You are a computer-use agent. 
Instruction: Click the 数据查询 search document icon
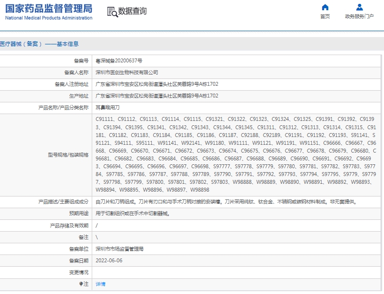click(112, 12)
